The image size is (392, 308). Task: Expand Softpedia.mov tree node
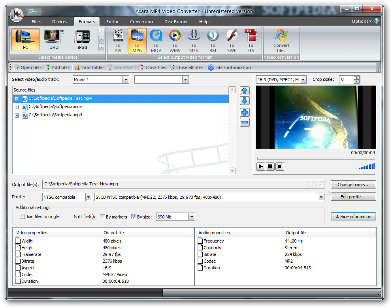pyautogui.click(x=17, y=107)
